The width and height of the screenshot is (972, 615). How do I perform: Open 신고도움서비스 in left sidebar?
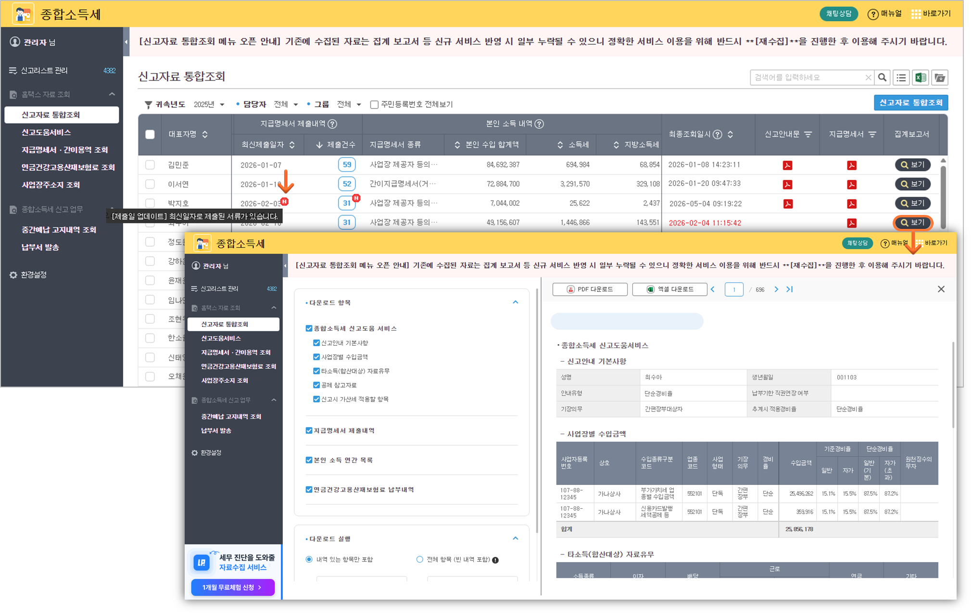46,132
